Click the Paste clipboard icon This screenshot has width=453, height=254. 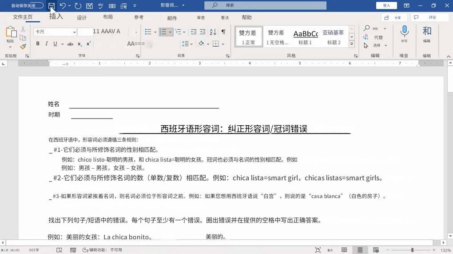(x=11, y=33)
